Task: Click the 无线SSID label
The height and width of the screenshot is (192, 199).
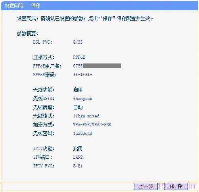Action: coord(44,99)
